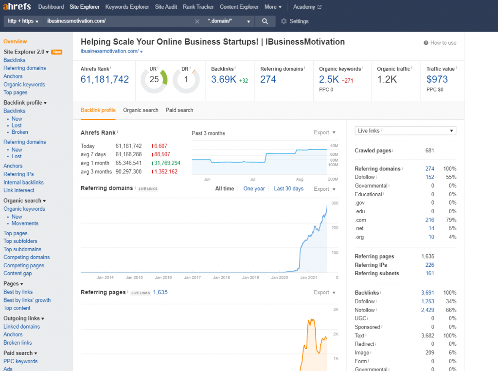Click the .com referring domains count 216
Image resolution: width=498 pixels, height=371 pixels.
(x=430, y=220)
